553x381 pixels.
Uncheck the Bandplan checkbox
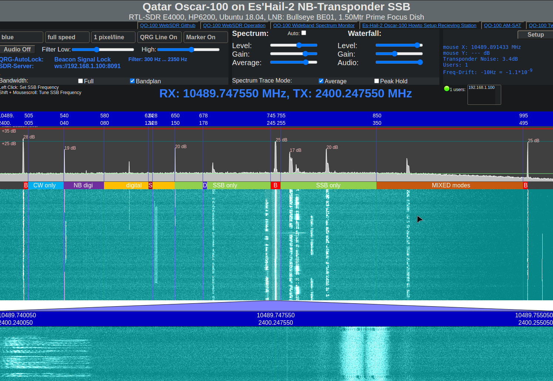(132, 81)
